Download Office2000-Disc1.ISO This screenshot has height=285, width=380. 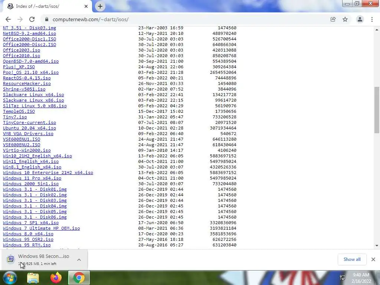(x=29, y=39)
